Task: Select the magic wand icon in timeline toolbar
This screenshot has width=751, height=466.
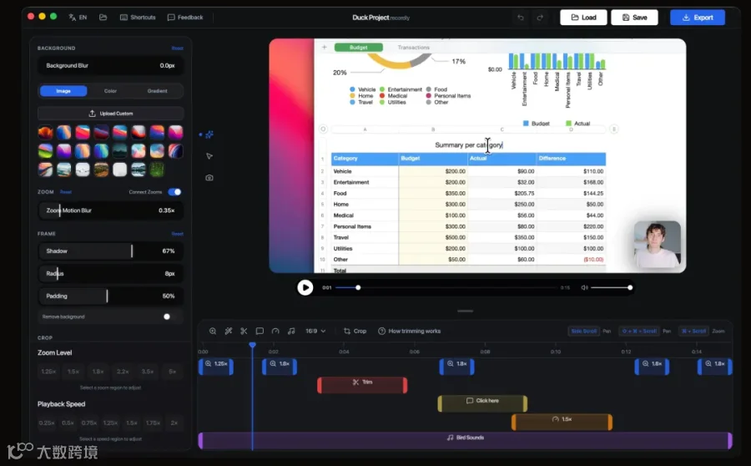Action: (x=229, y=331)
